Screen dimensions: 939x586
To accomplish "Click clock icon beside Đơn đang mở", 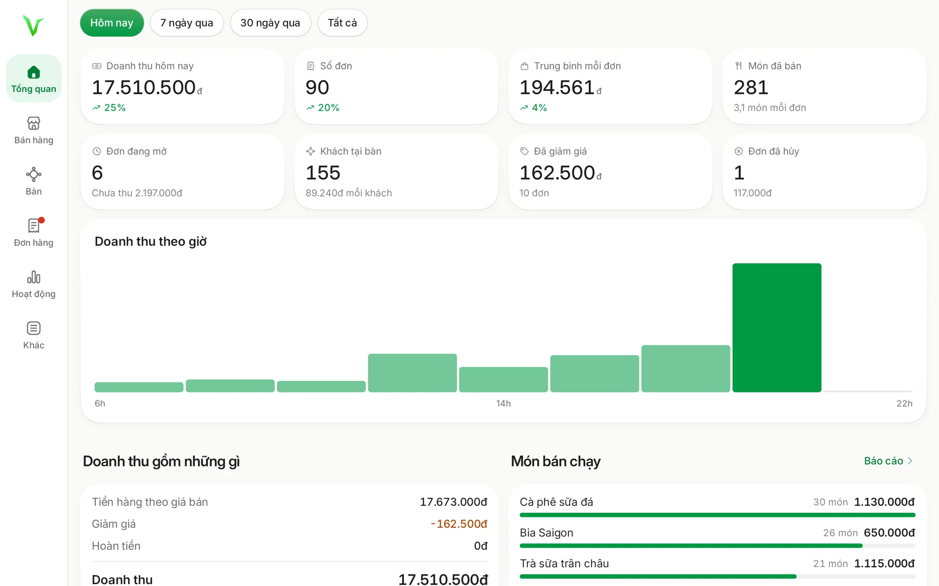I will (x=97, y=151).
